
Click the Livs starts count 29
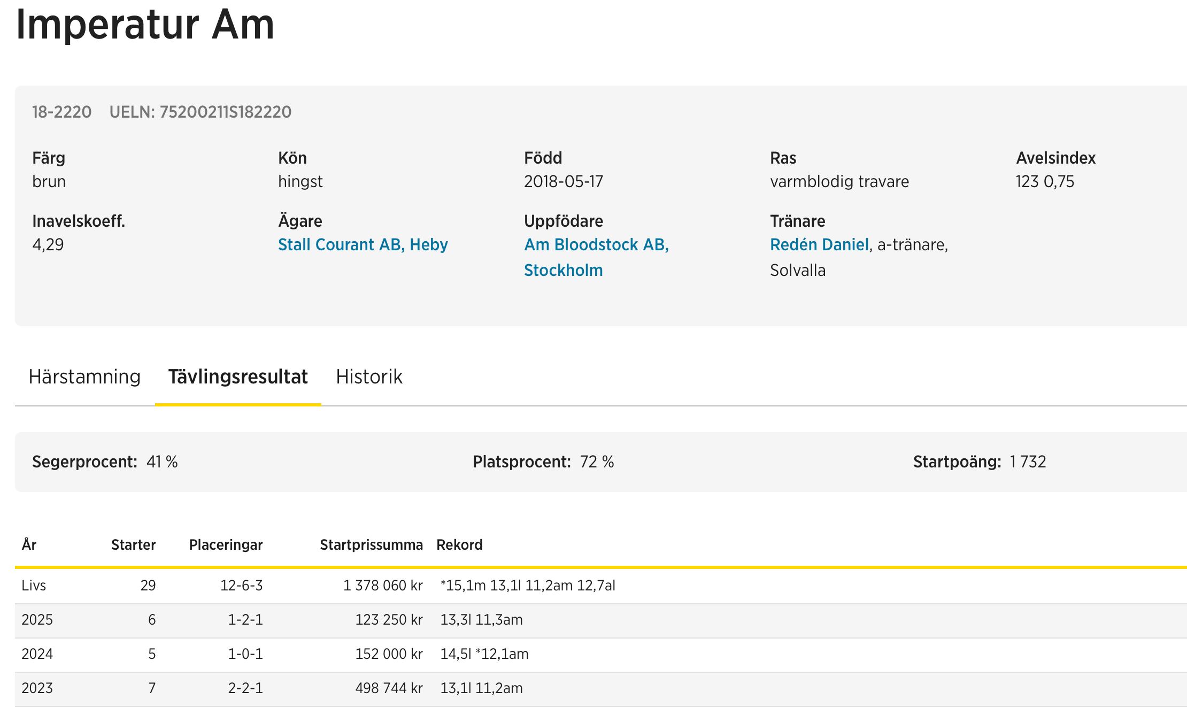148,586
